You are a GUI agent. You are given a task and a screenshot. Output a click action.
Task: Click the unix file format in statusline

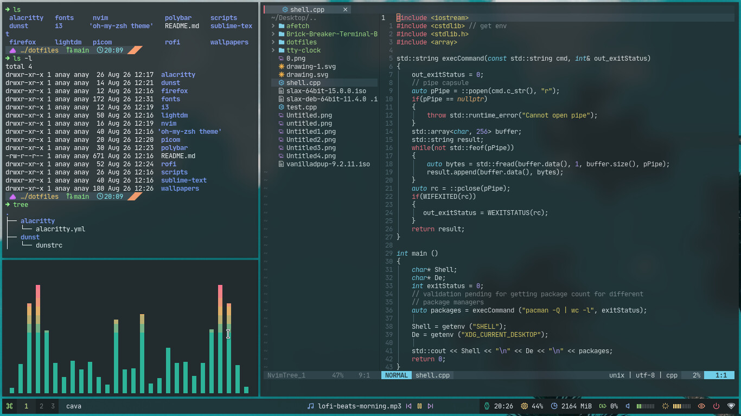coord(617,375)
